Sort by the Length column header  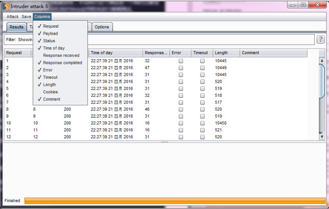coord(226,53)
